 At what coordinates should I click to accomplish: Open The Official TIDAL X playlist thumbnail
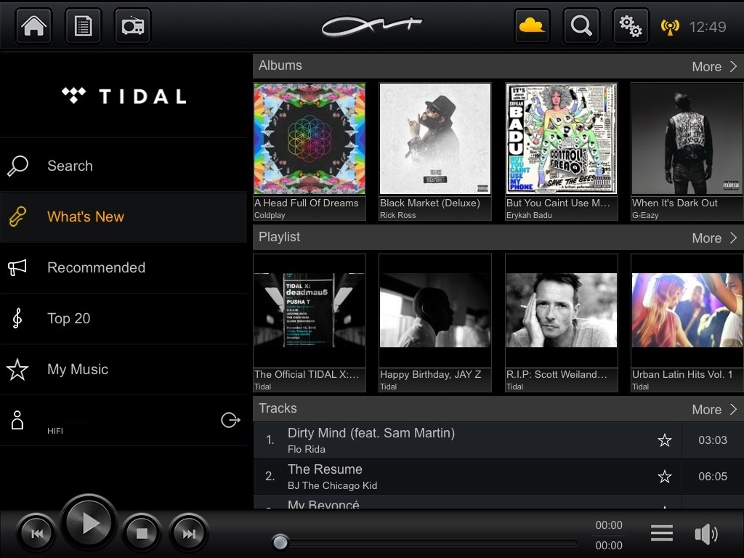310,310
